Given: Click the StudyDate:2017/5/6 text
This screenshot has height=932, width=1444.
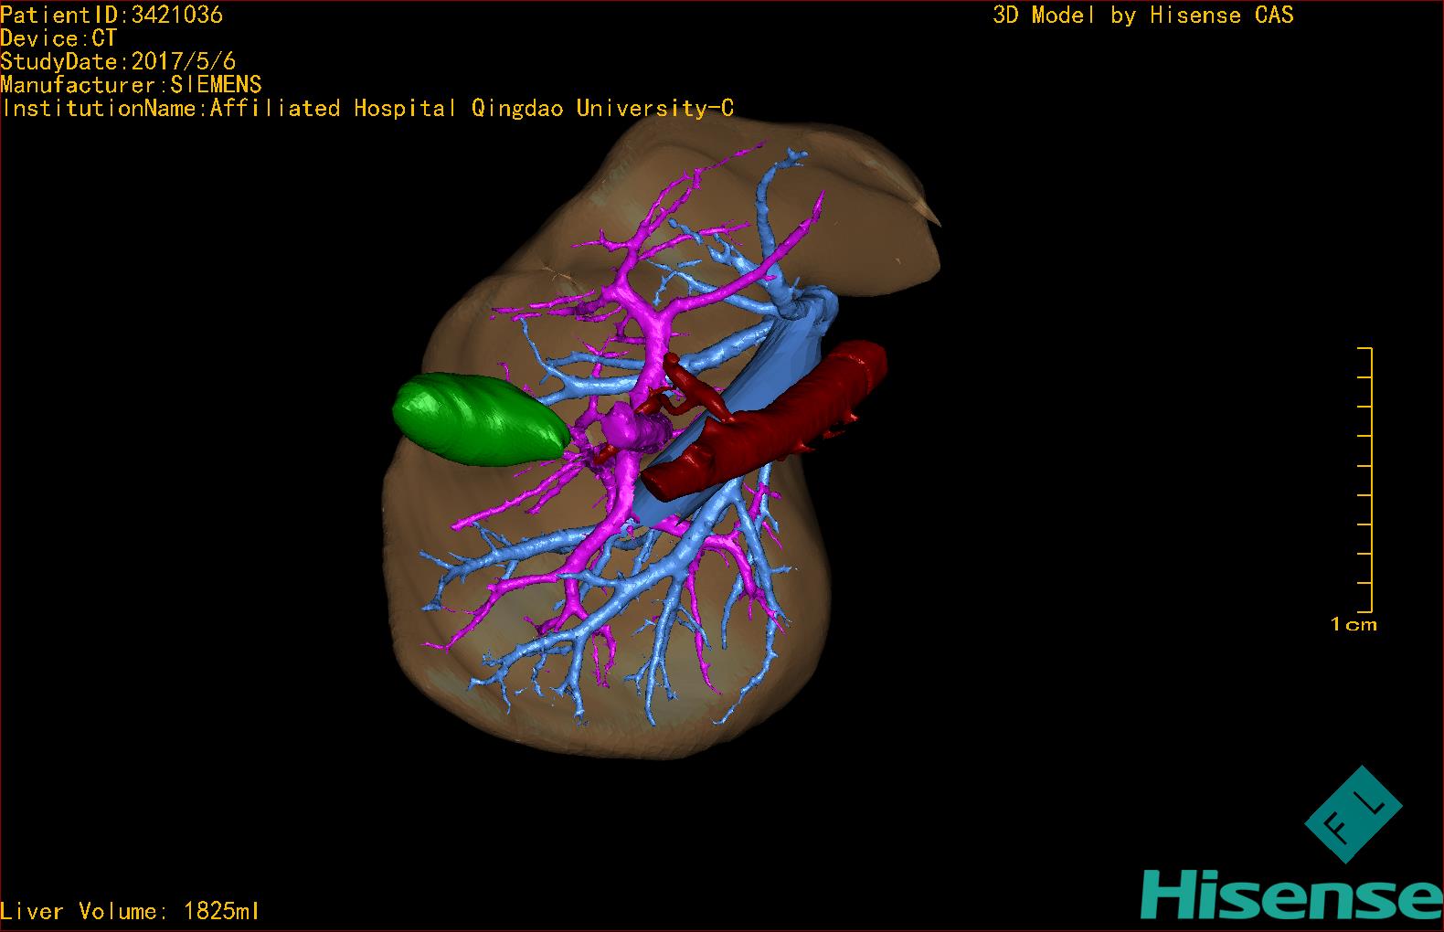Looking at the screenshot, I should (x=118, y=61).
